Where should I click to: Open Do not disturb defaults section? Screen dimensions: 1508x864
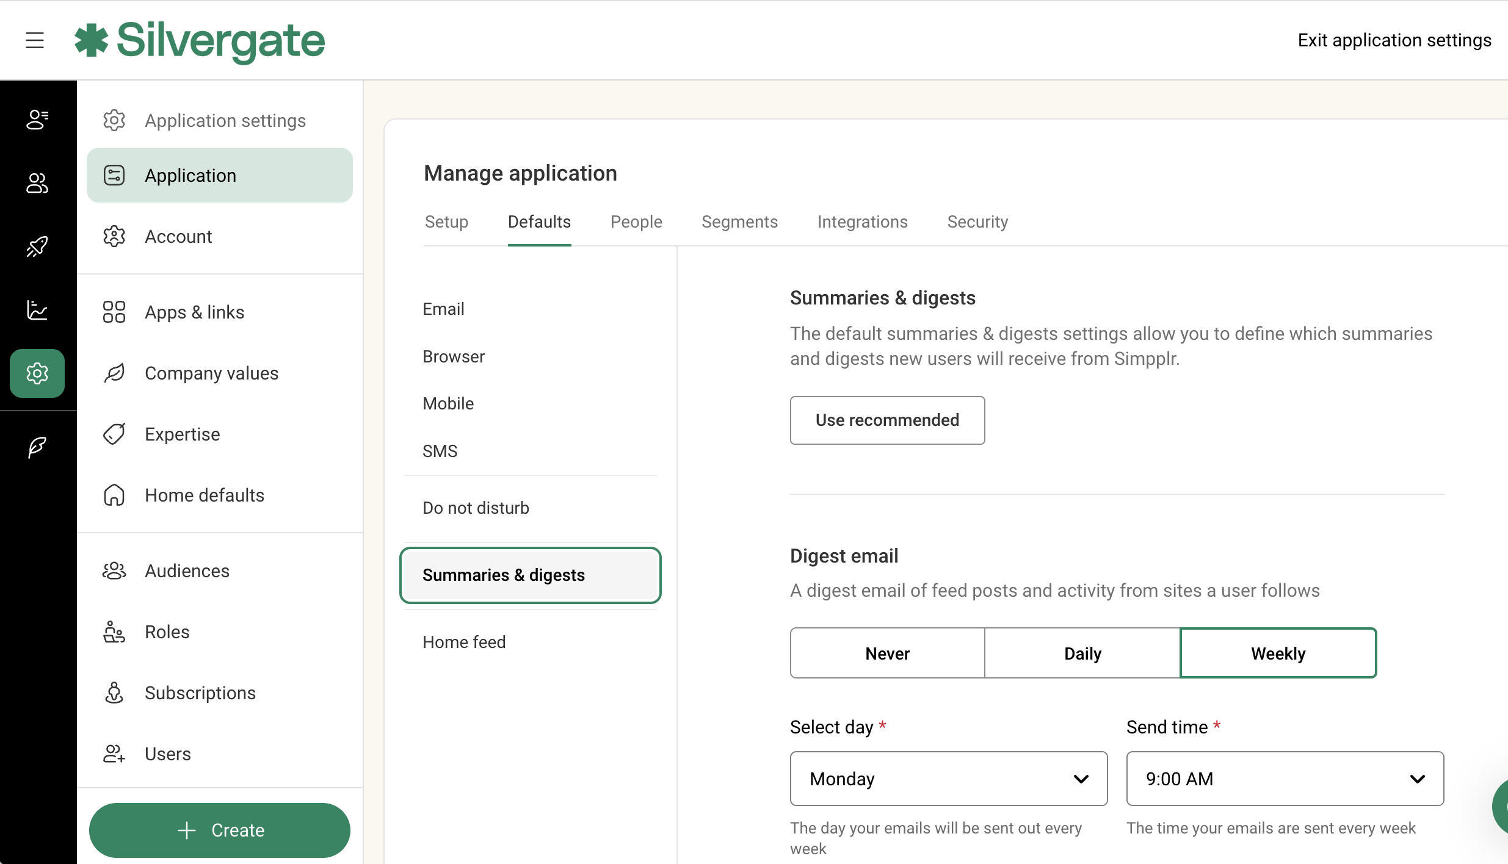[x=476, y=508]
